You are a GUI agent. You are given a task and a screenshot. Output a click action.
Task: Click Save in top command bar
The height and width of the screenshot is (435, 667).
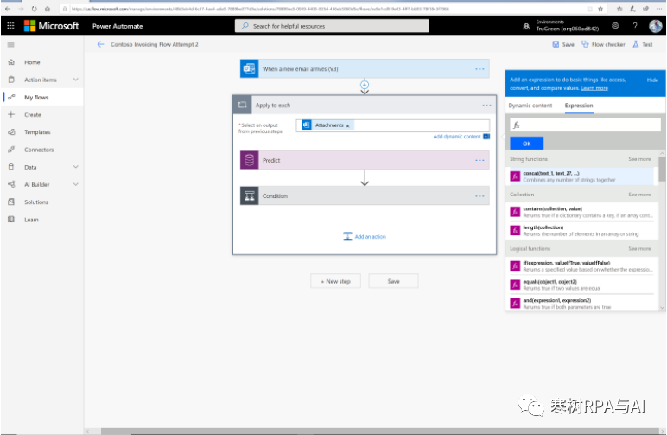click(x=563, y=44)
